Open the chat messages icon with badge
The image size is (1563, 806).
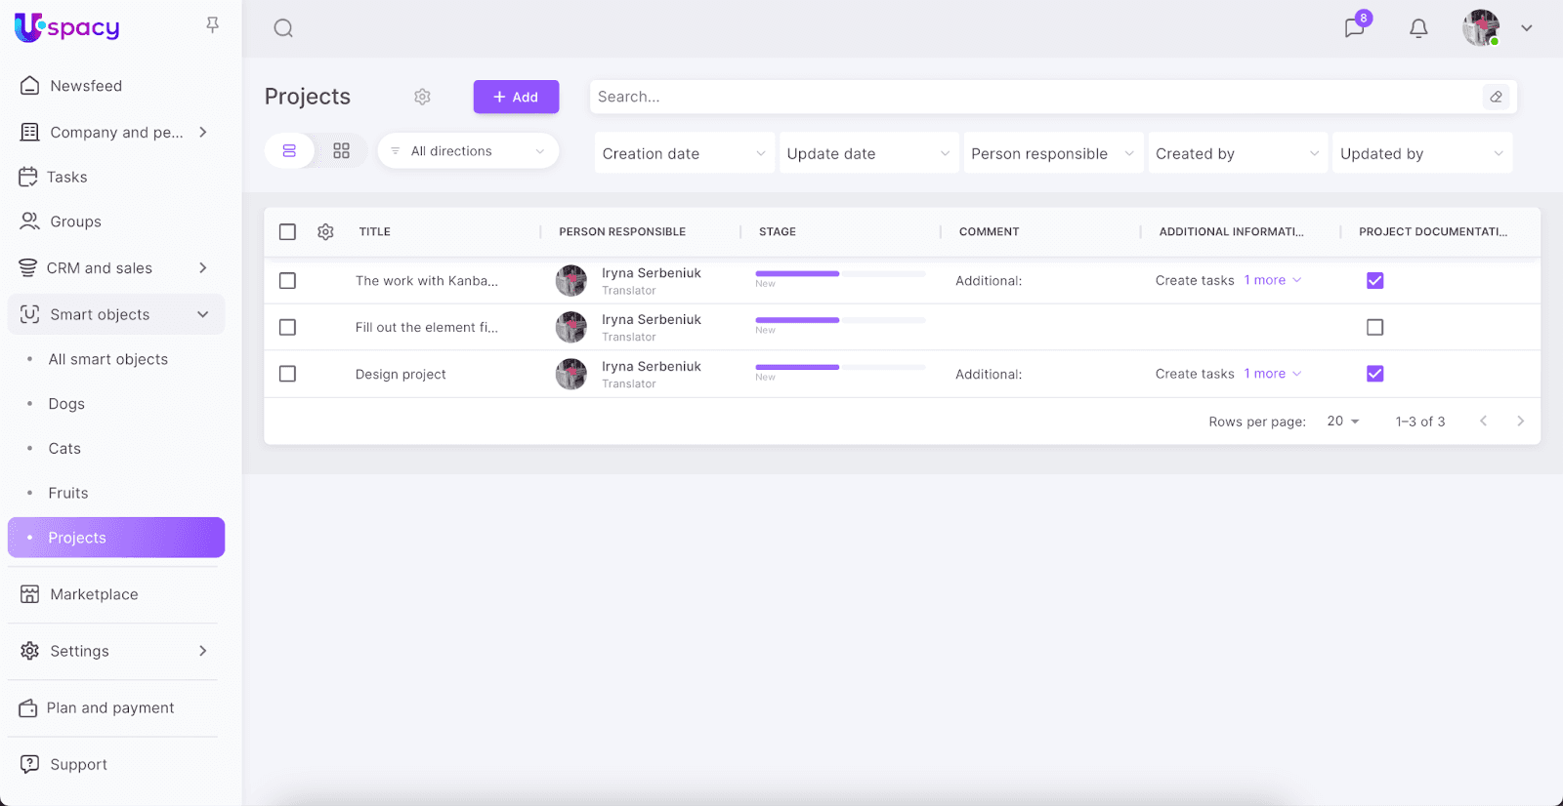(x=1354, y=28)
